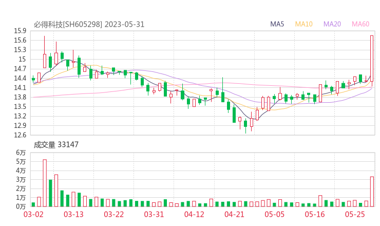380x226 pixels.
Task: Click the 4万 volume axis label
Action: coord(21,171)
